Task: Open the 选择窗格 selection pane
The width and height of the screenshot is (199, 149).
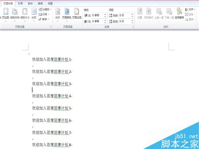Action: pos(179,14)
